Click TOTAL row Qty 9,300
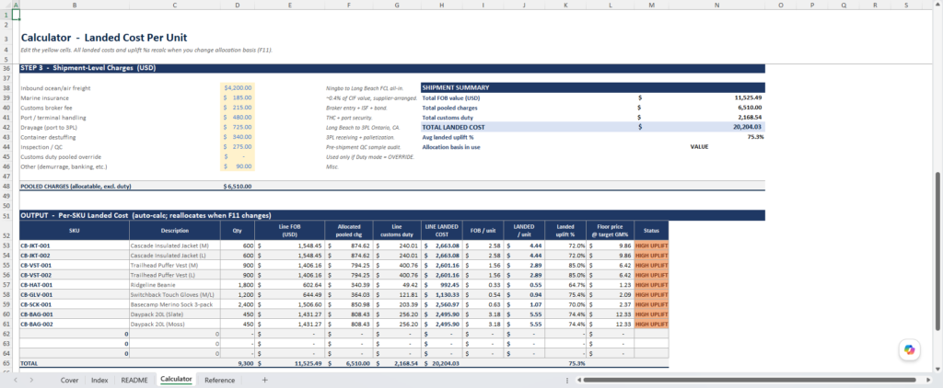 tap(237, 363)
